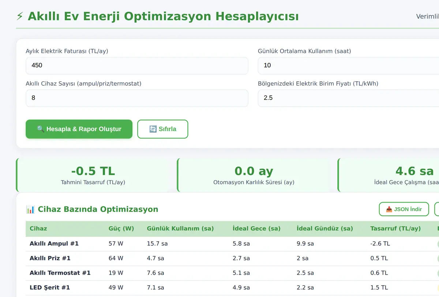439x297 pixels.
Task: Click the 0.0 ay payback value
Action: click(254, 171)
